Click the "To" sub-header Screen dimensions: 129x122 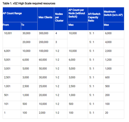tap(29, 26)
